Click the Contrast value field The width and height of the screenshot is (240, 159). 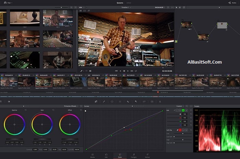[x=35, y=149]
